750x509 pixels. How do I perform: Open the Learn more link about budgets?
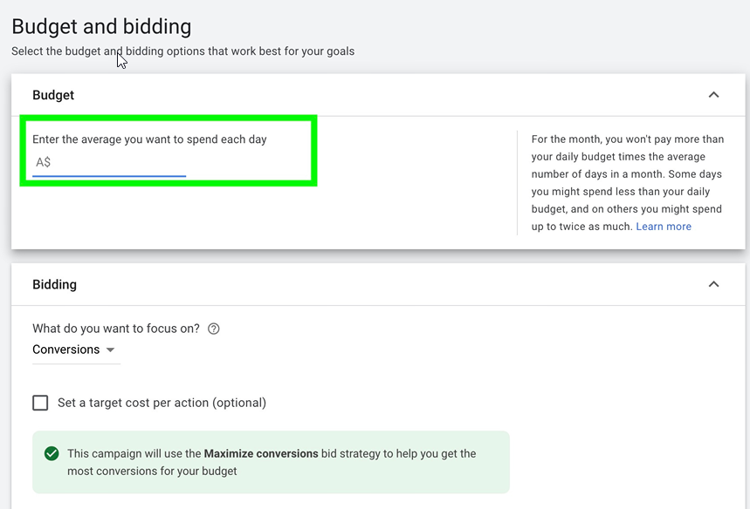tap(663, 227)
